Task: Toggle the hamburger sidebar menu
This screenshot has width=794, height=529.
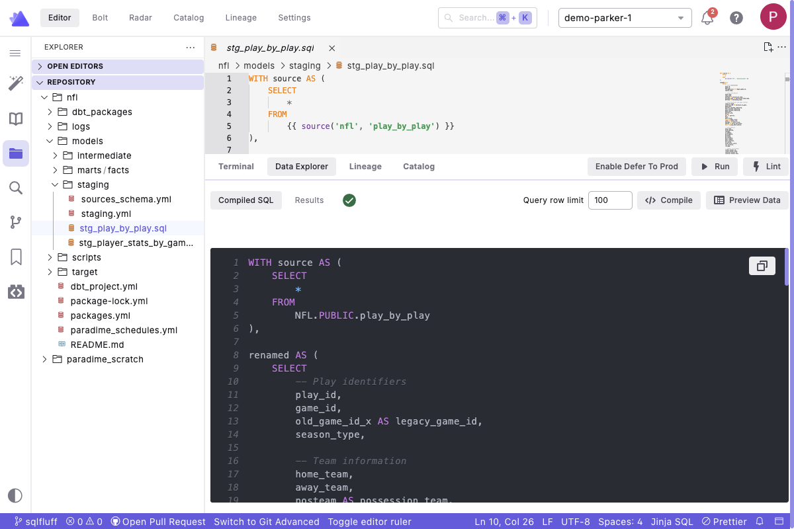Action: [15, 53]
